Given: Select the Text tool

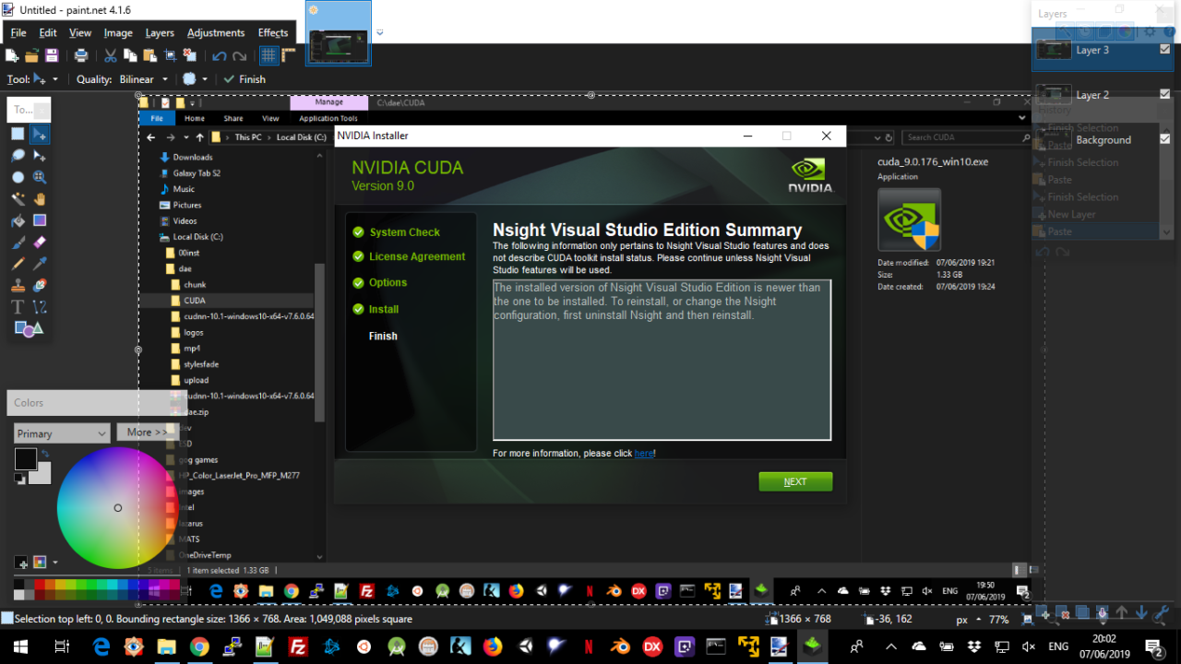Looking at the screenshot, I should click(18, 307).
